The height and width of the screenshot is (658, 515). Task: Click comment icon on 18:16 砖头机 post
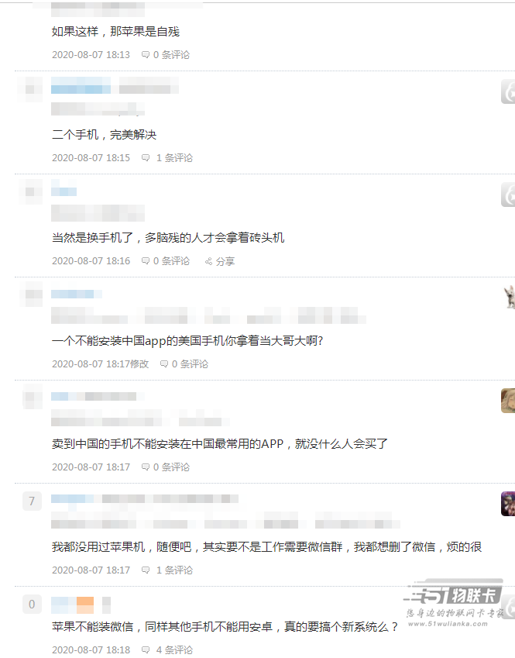tap(145, 261)
